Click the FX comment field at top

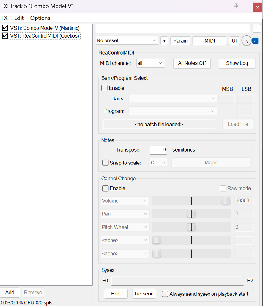(173, 28)
